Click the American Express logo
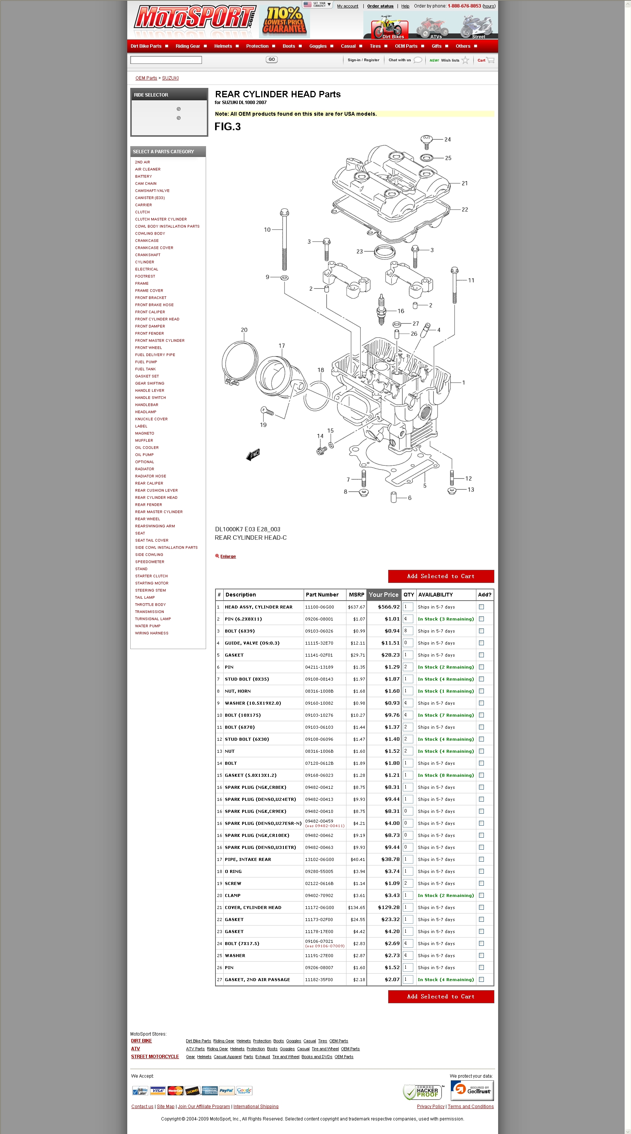 coord(209,1090)
